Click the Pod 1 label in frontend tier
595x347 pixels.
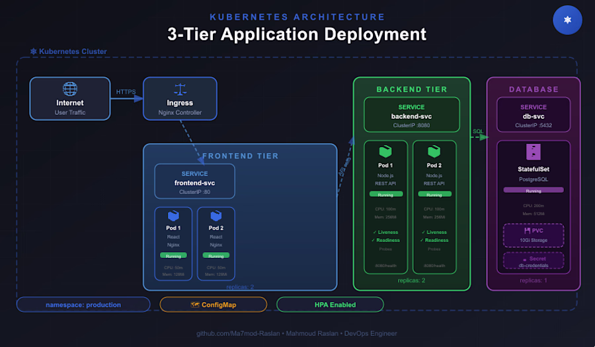point(173,228)
